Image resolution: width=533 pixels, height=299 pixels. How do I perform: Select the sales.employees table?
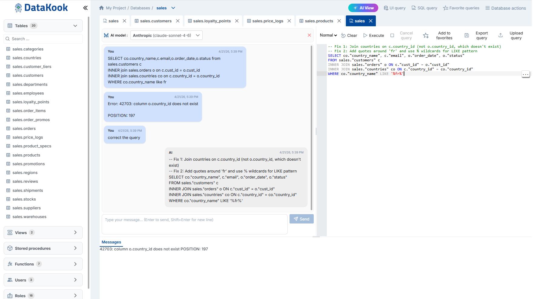tap(28, 93)
